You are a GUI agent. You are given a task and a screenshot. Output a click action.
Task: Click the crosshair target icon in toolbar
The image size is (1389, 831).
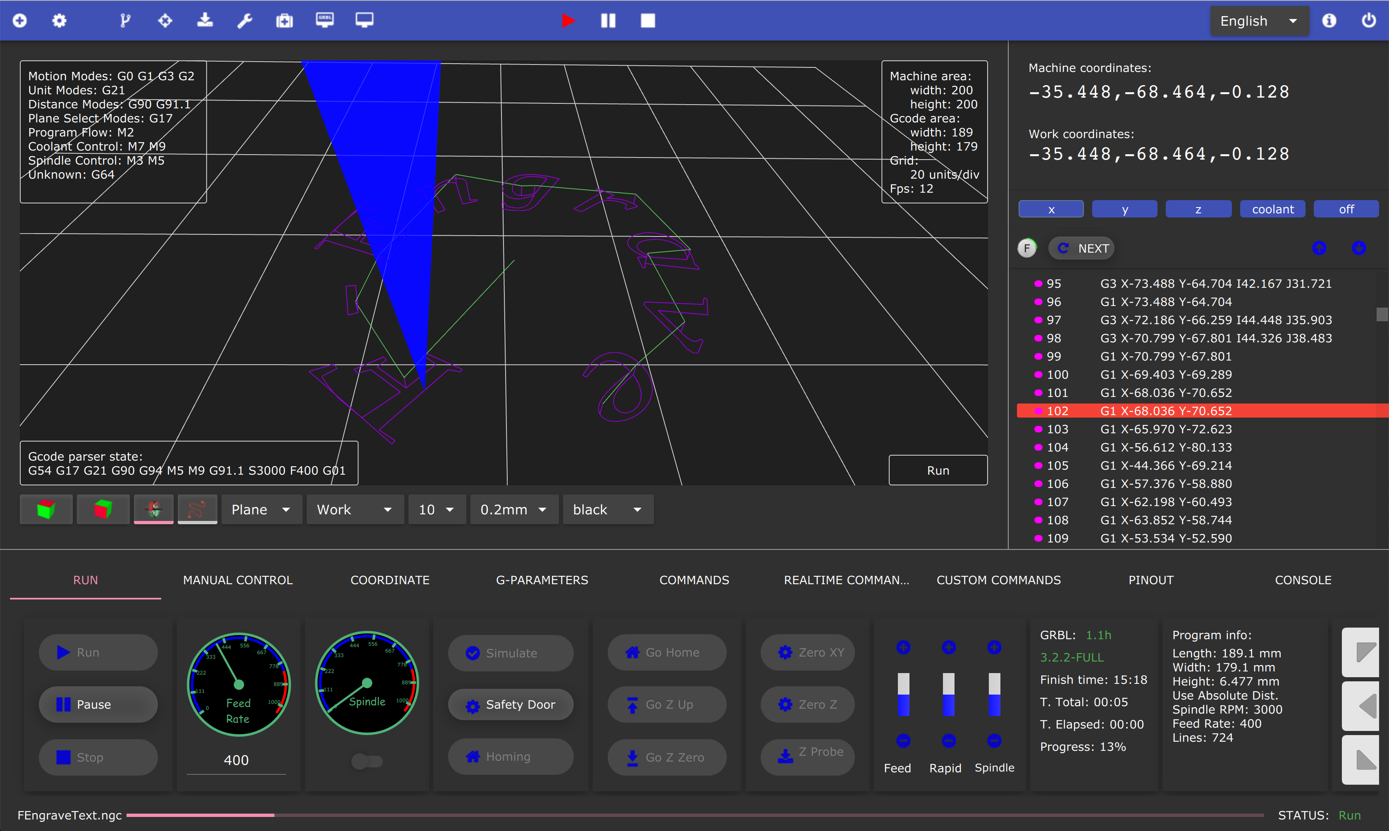pos(165,21)
